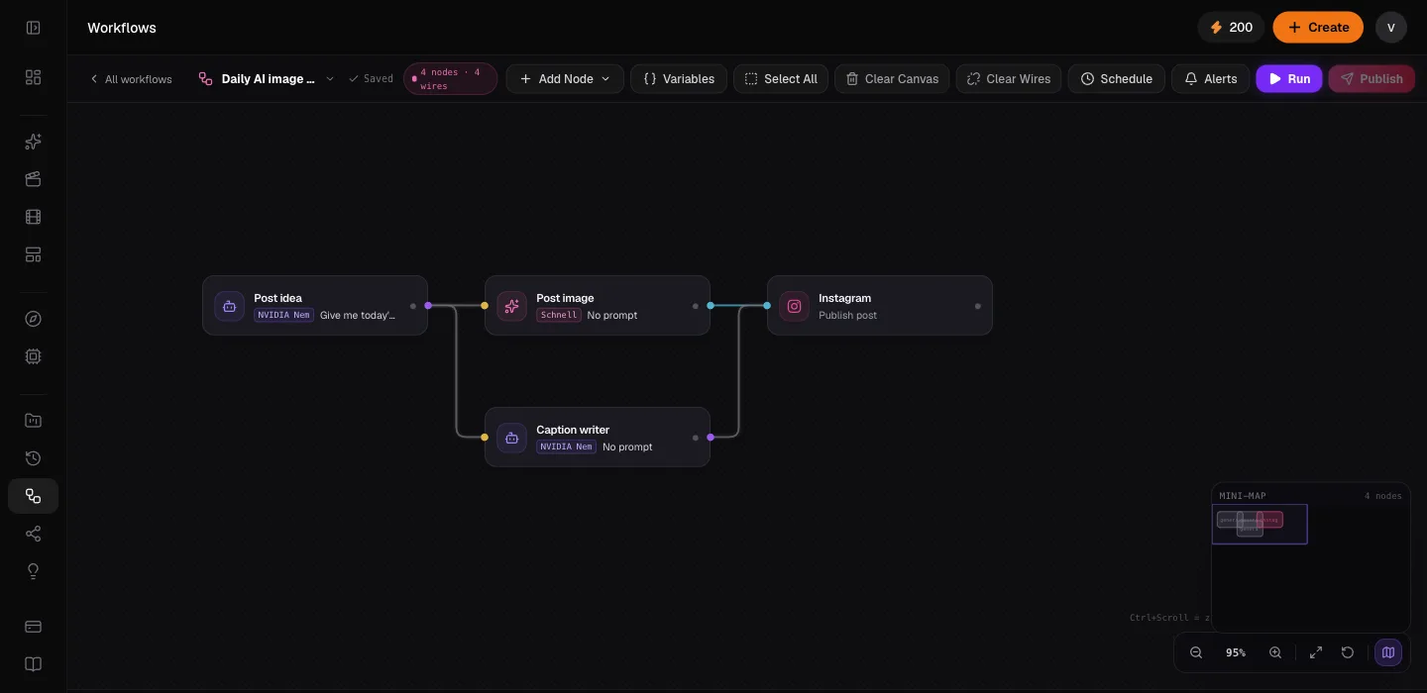Select the Instagram node title
This screenshot has width=1427, height=693.
pyautogui.click(x=844, y=298)
